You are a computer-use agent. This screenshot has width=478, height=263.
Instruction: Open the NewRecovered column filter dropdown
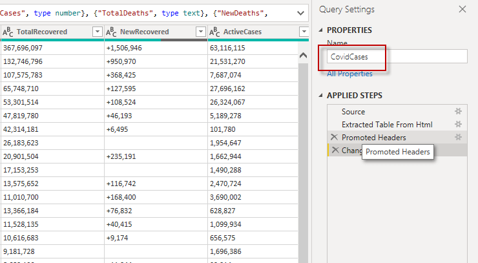(x=201, y=32)
